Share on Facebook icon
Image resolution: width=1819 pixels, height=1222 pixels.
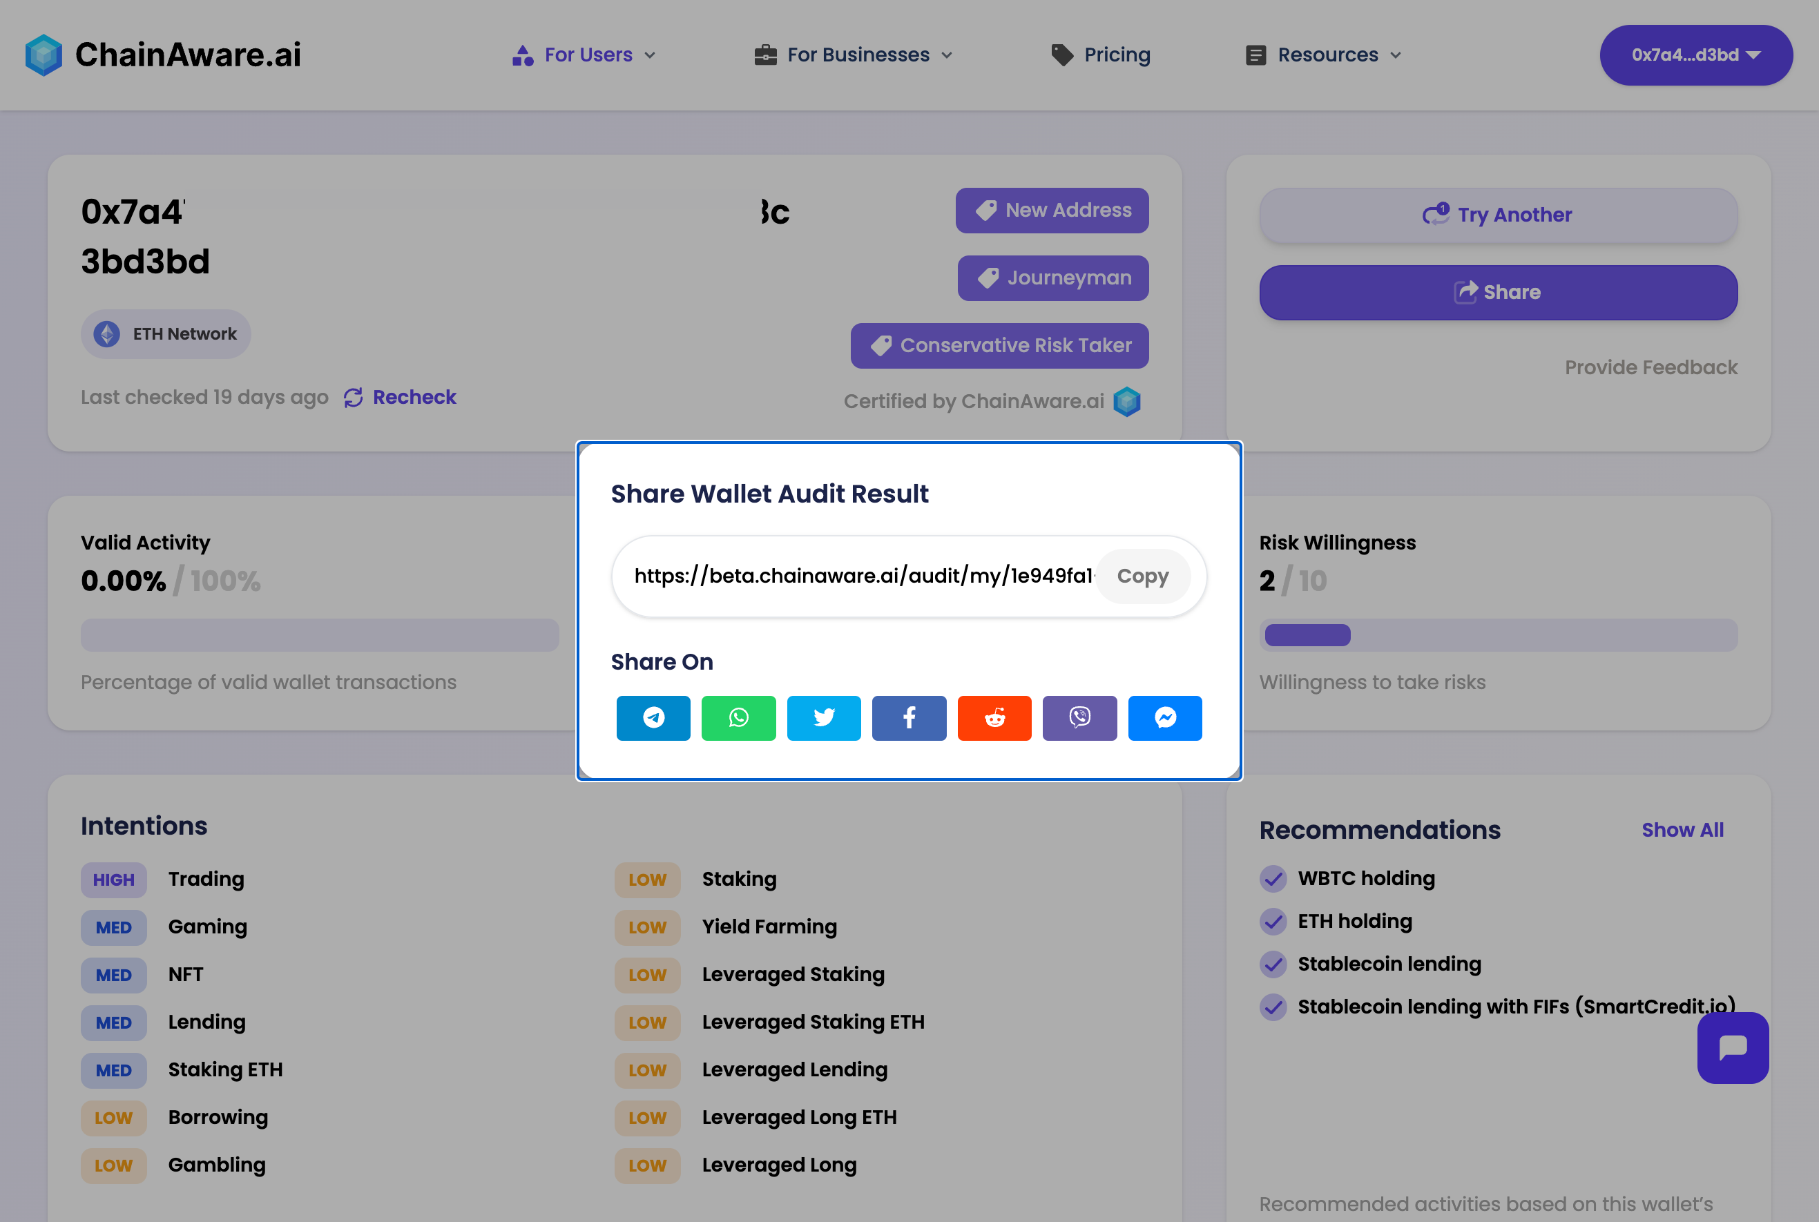pyautogui.click(x=909, y=718)
